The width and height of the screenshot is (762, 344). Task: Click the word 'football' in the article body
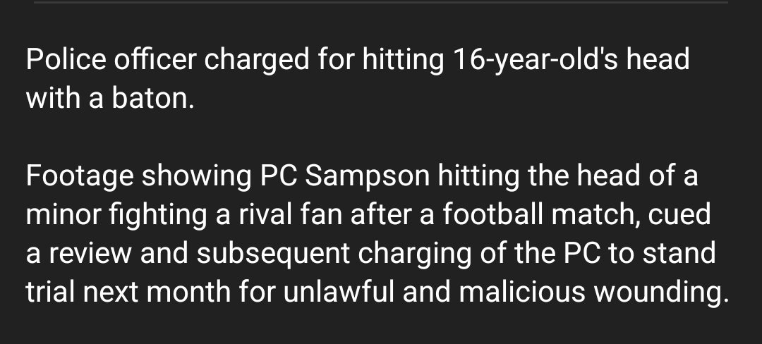click(492, 214)
